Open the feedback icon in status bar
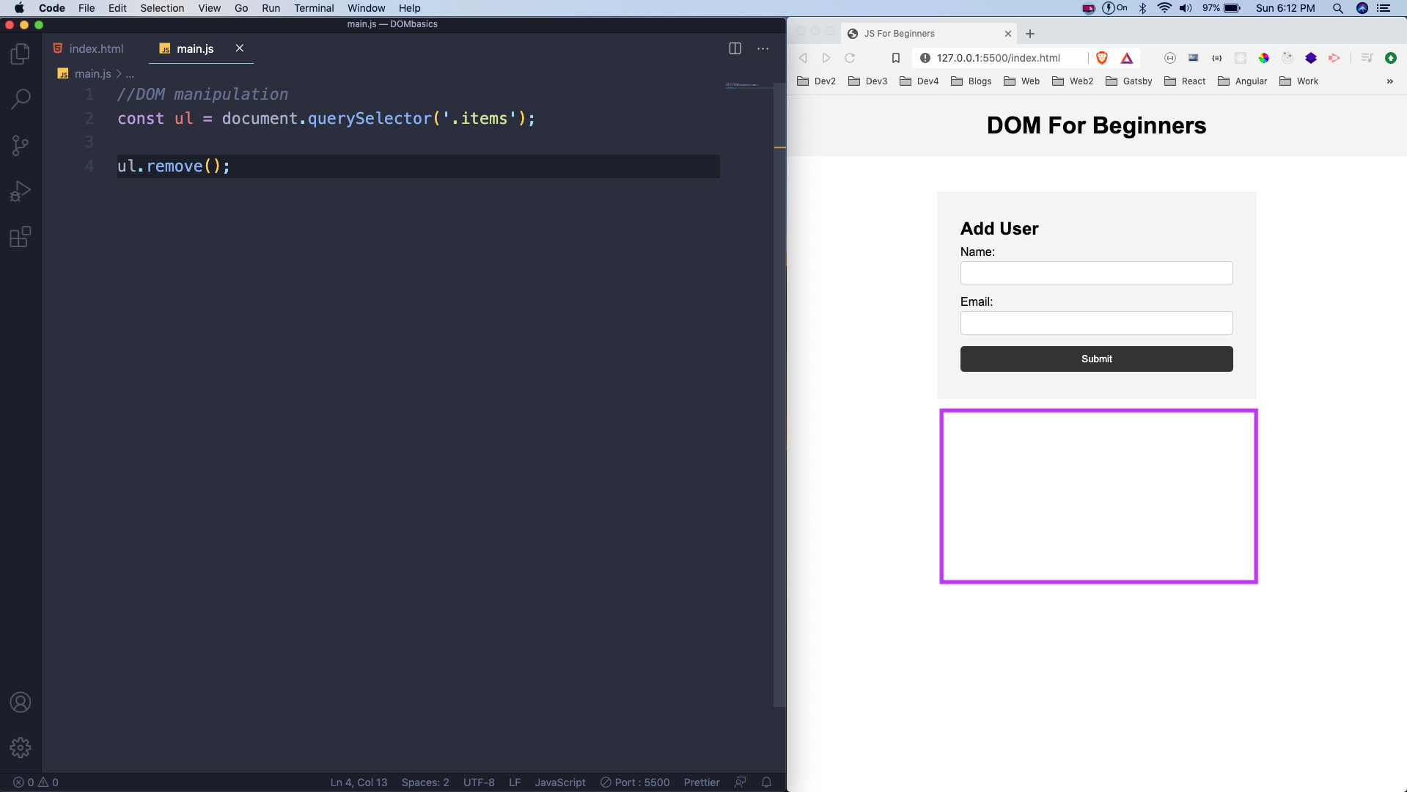Viewport: 1407px width, 792px height. (x=741, y=782)
